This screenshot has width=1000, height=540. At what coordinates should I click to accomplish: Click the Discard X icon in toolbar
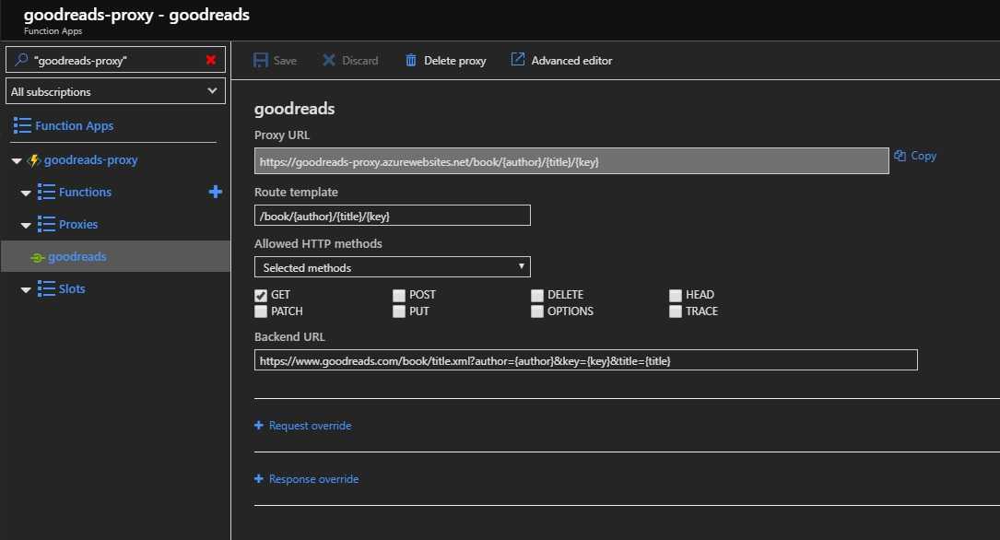pos(329,61)
